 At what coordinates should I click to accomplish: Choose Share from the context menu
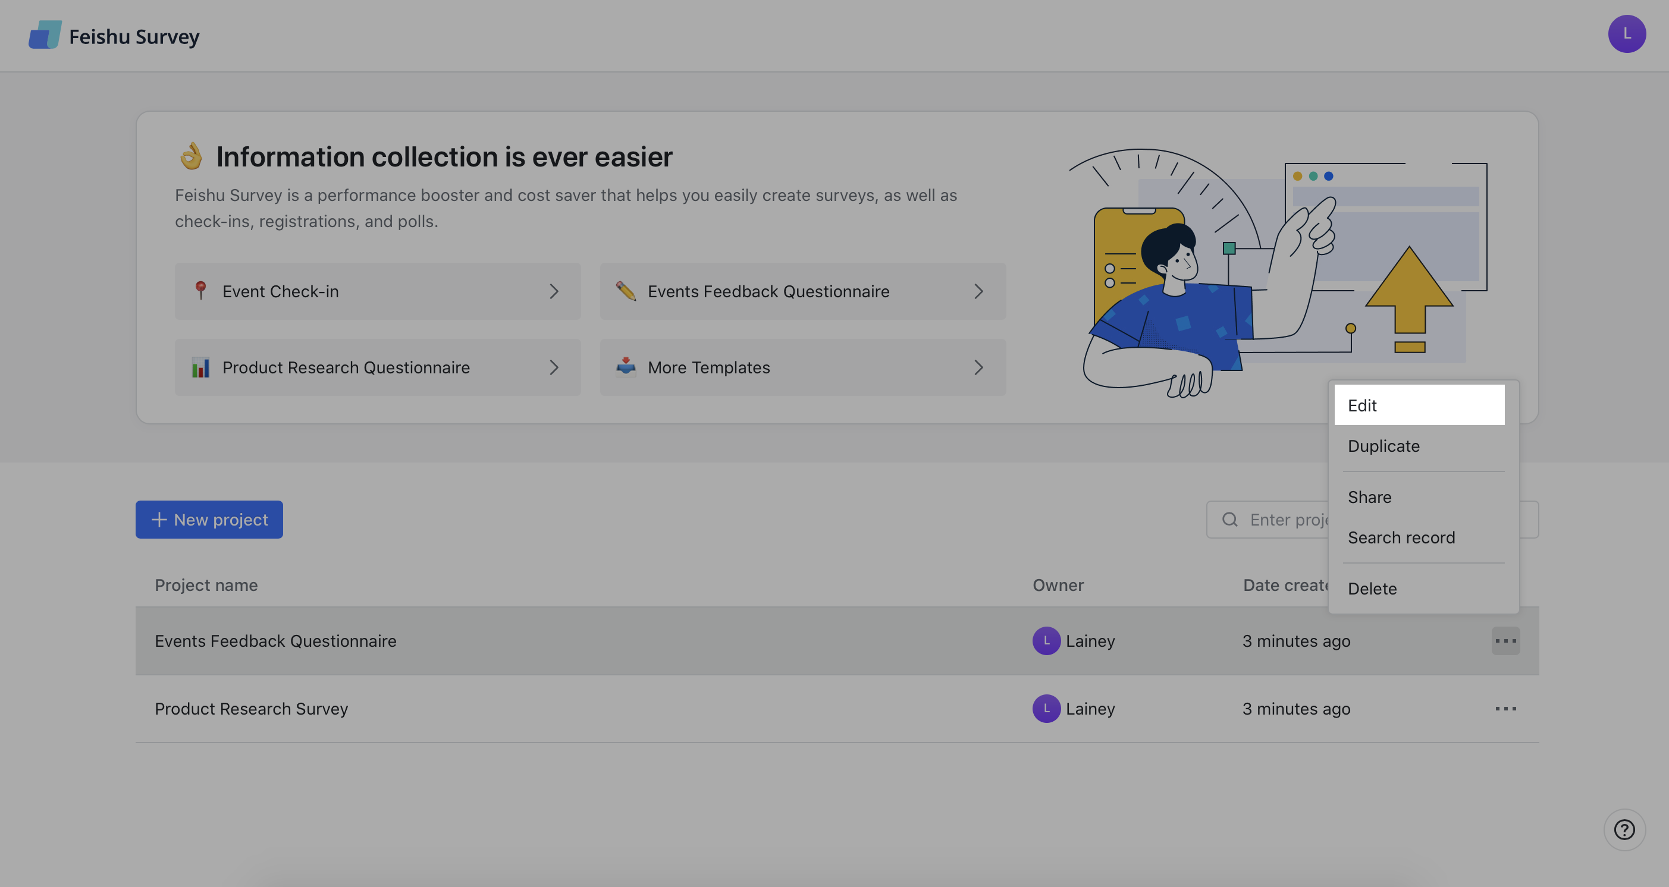1370,496
